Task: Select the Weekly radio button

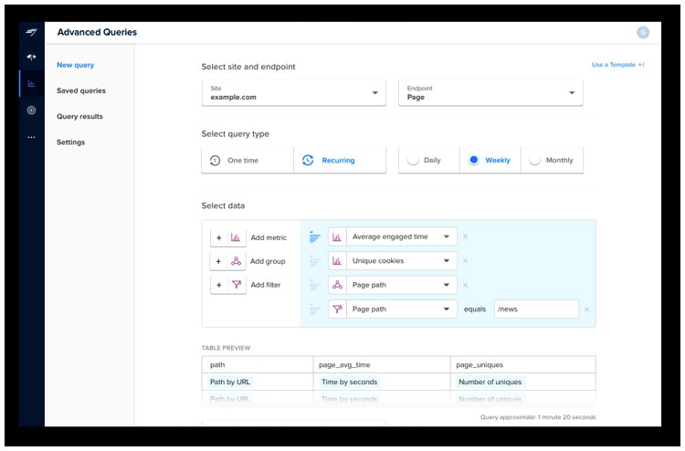Action: click(x=473, y=161)
